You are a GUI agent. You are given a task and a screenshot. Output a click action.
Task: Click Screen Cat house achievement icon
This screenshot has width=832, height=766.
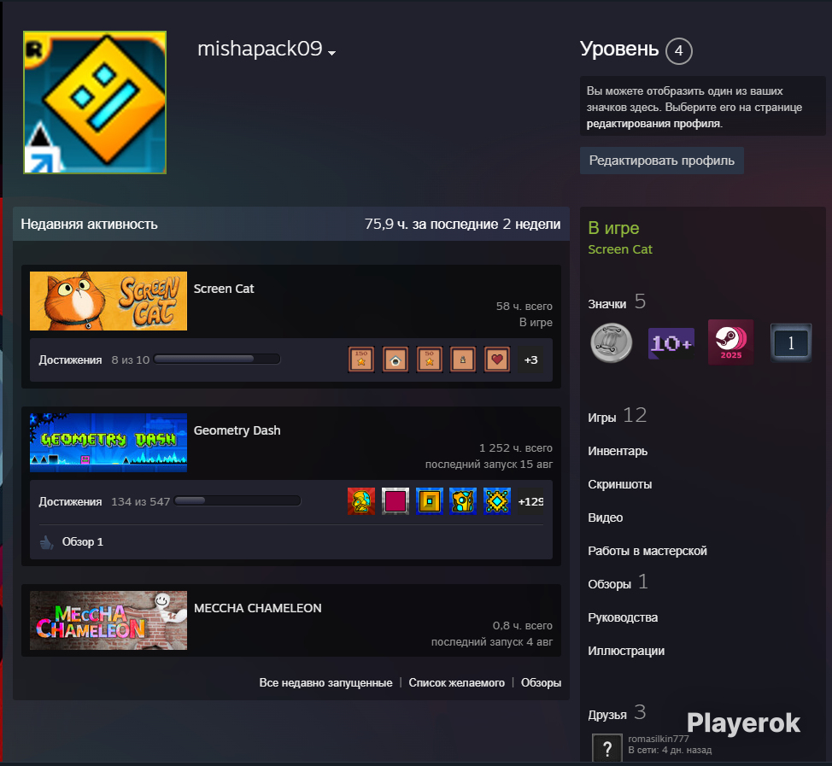tap(395, 360)
